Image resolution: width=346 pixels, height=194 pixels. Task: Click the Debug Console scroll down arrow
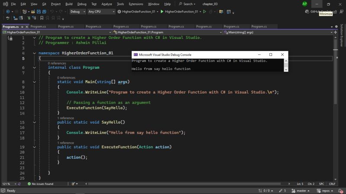click(286, 70)
